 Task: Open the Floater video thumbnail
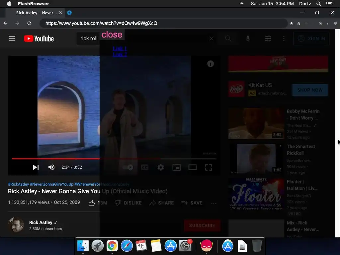click(256, 194)
